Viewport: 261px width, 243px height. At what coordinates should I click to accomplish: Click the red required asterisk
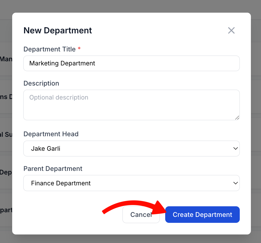coord(79,49)
